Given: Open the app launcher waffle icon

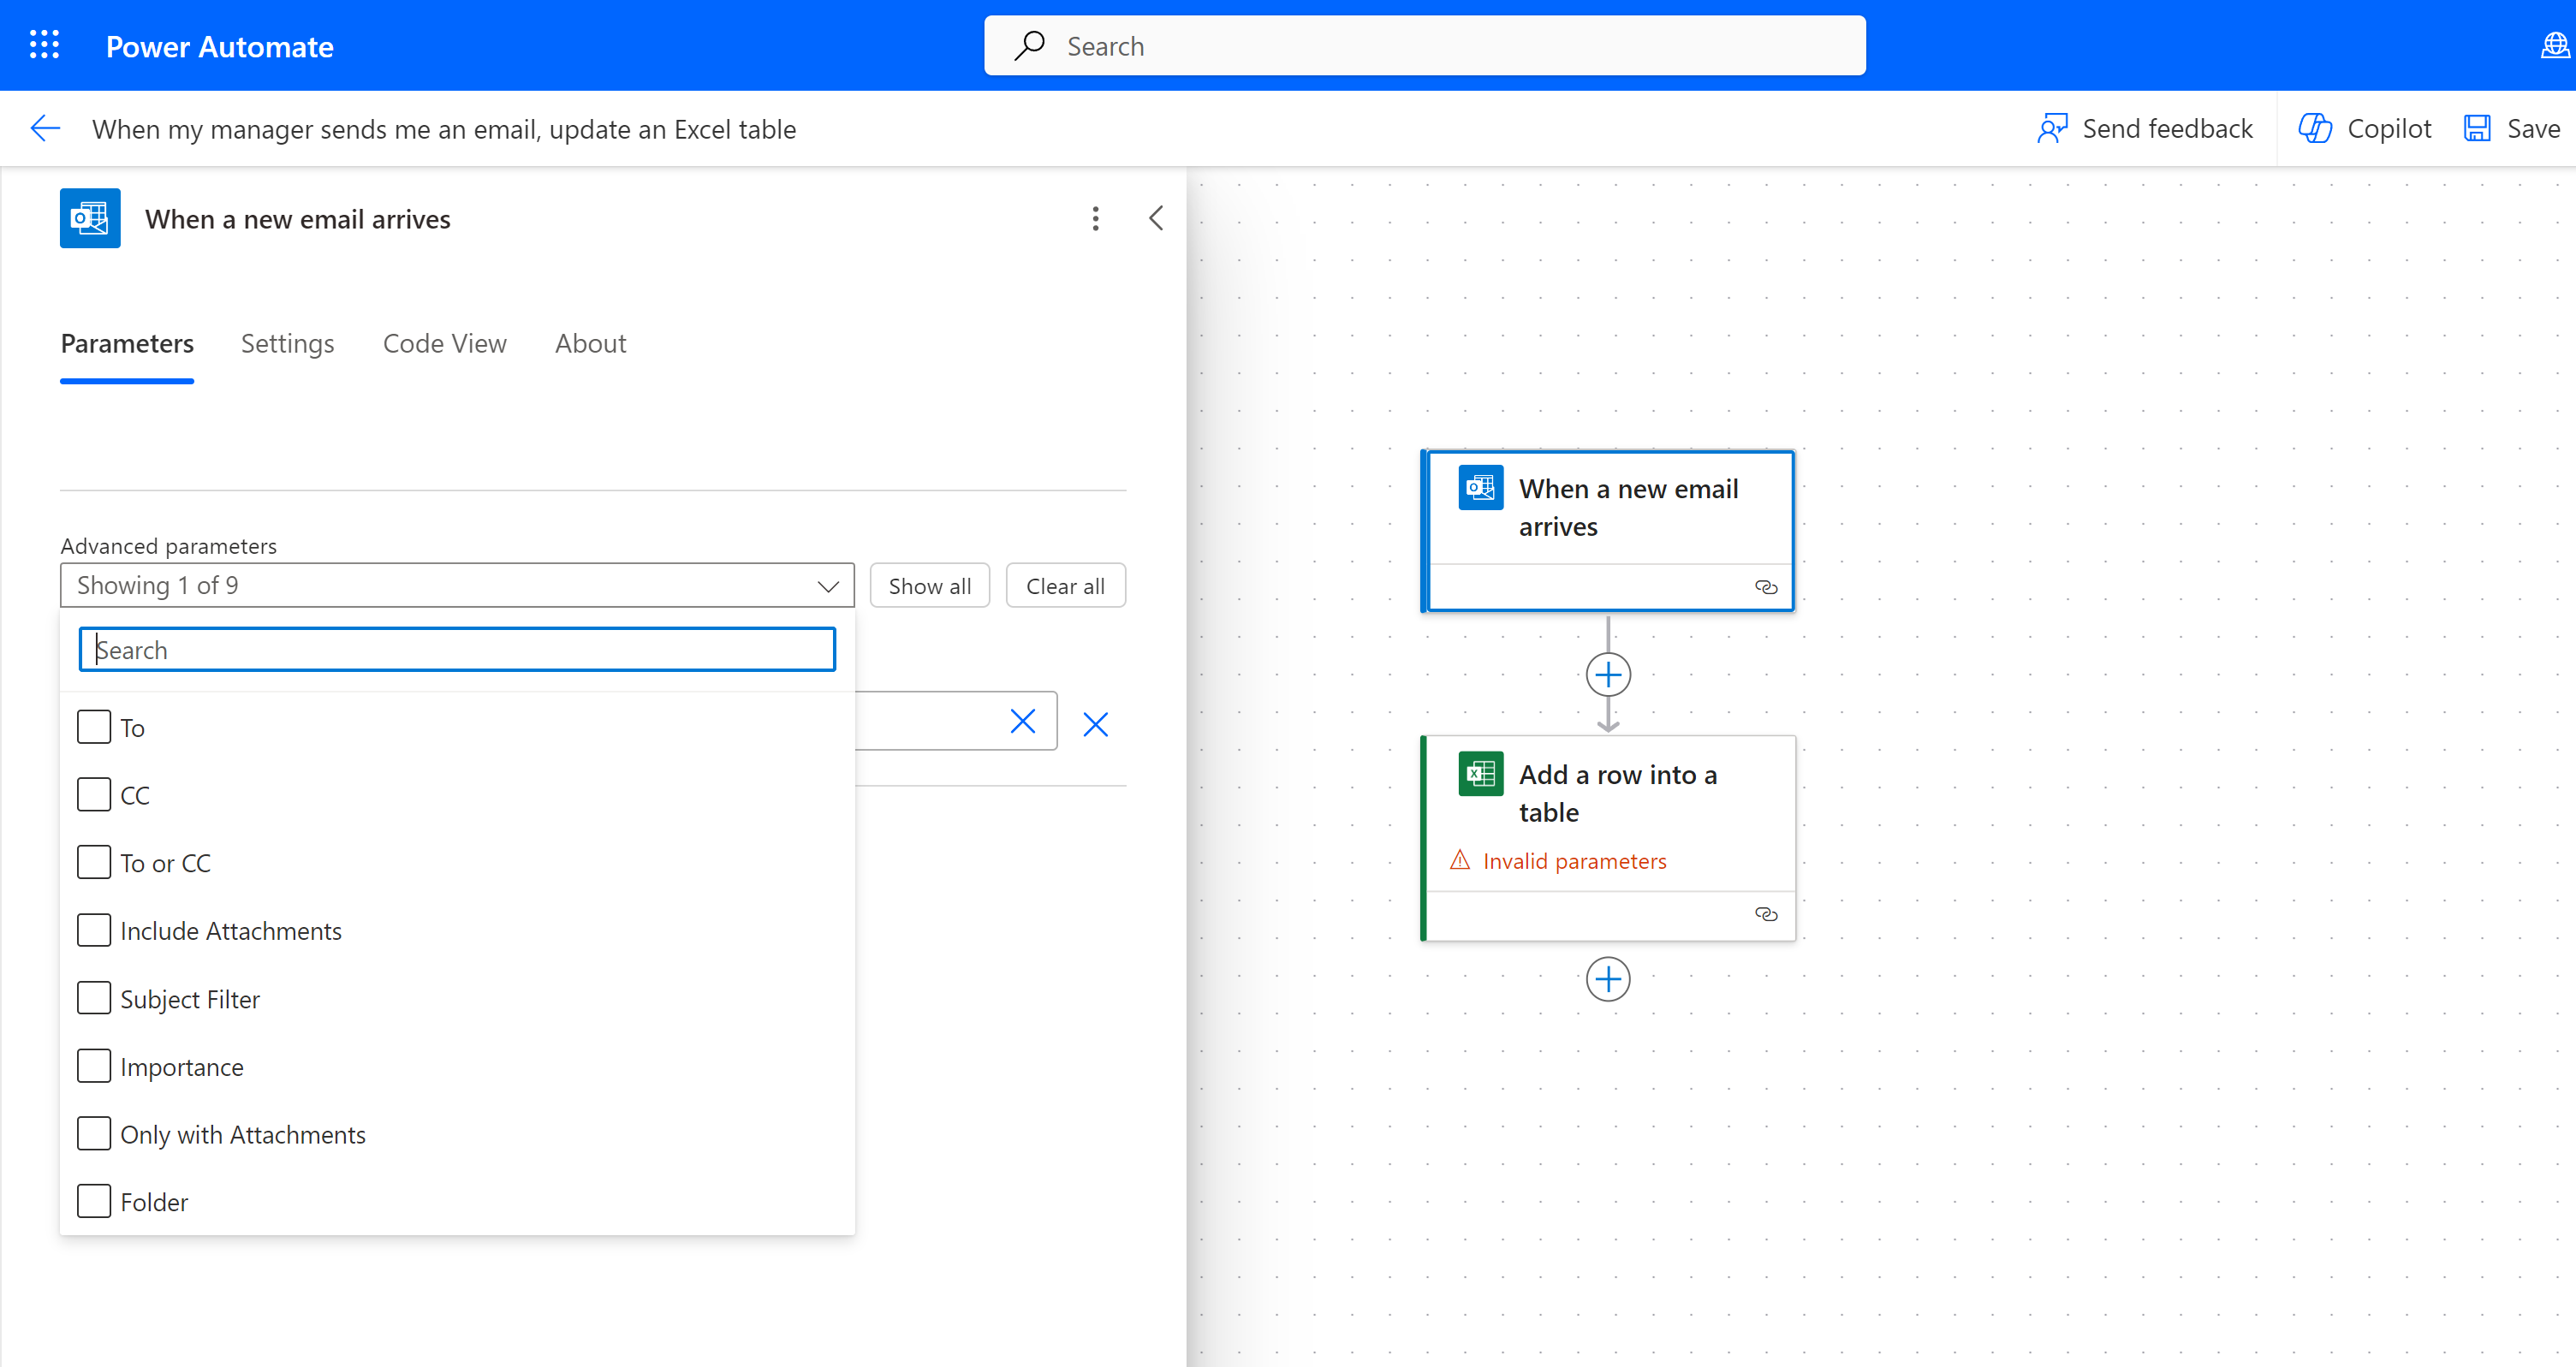Looking at the screenshot, I should (x=44, y=45).
